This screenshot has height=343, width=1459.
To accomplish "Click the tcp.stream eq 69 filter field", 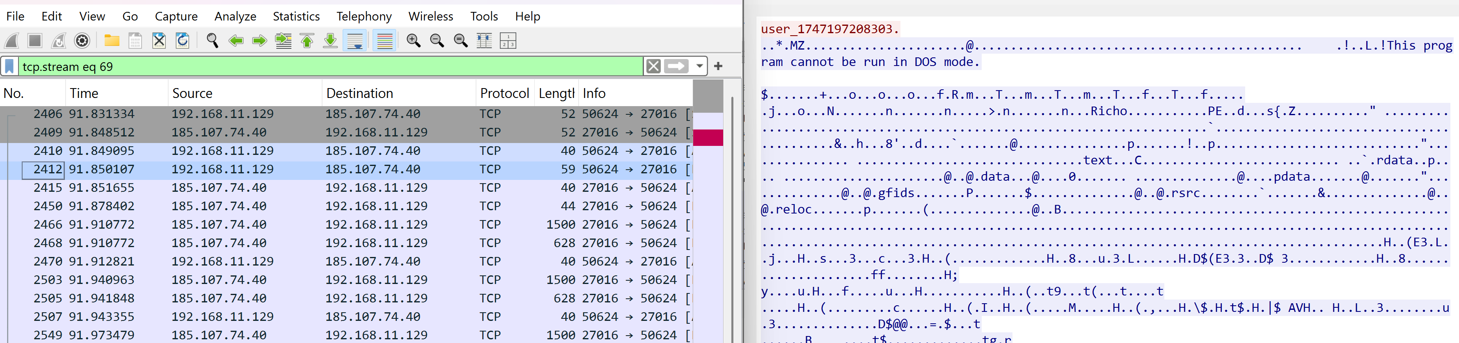I will click(328, 67).
